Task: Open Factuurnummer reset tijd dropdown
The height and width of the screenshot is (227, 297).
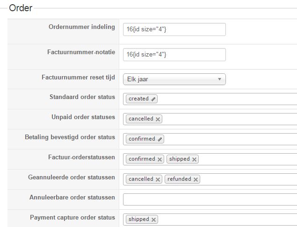Action: [174, 79]
